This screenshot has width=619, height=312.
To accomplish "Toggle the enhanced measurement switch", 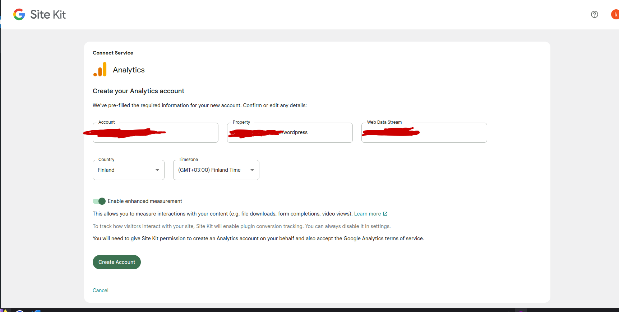I will [99, 201].
